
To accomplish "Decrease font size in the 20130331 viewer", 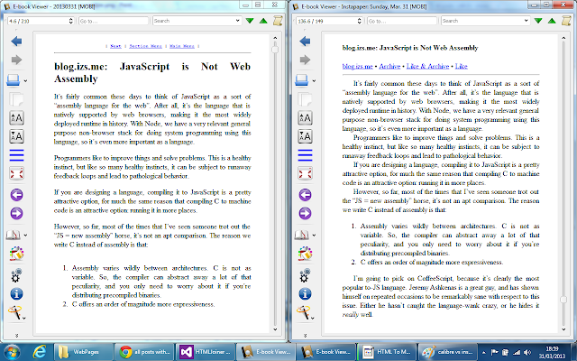I will click(16, 136).
